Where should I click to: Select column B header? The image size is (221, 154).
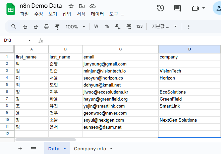click(65, 49)
